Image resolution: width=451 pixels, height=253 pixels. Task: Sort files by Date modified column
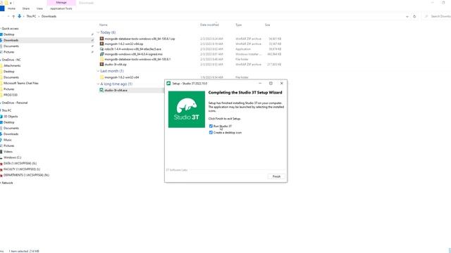point(209,25)
